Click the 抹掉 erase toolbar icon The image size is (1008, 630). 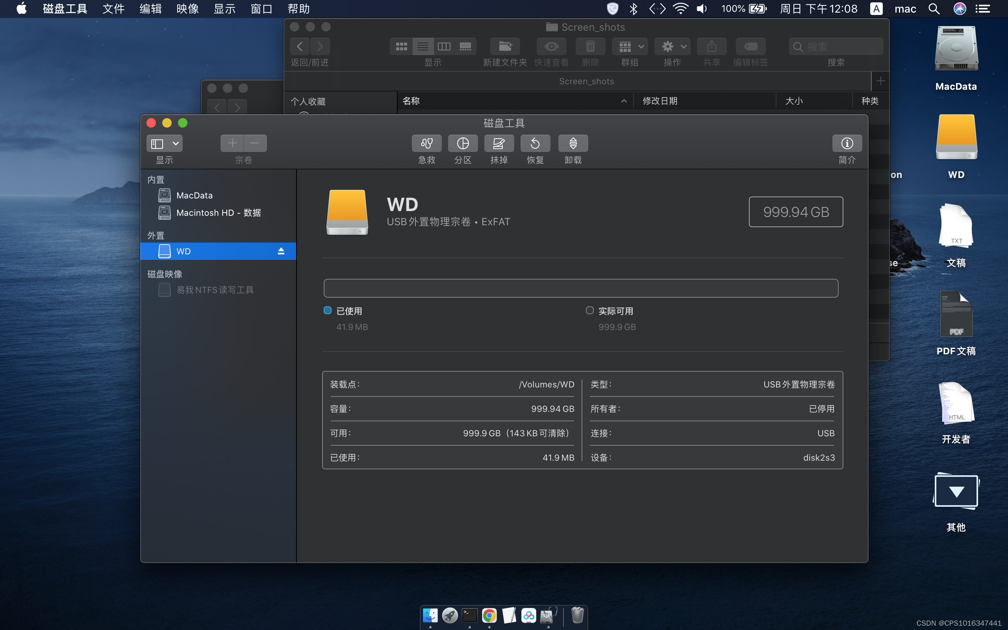498,143
